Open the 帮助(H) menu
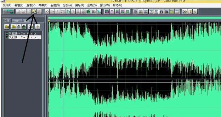 click(x=117, y=5)
